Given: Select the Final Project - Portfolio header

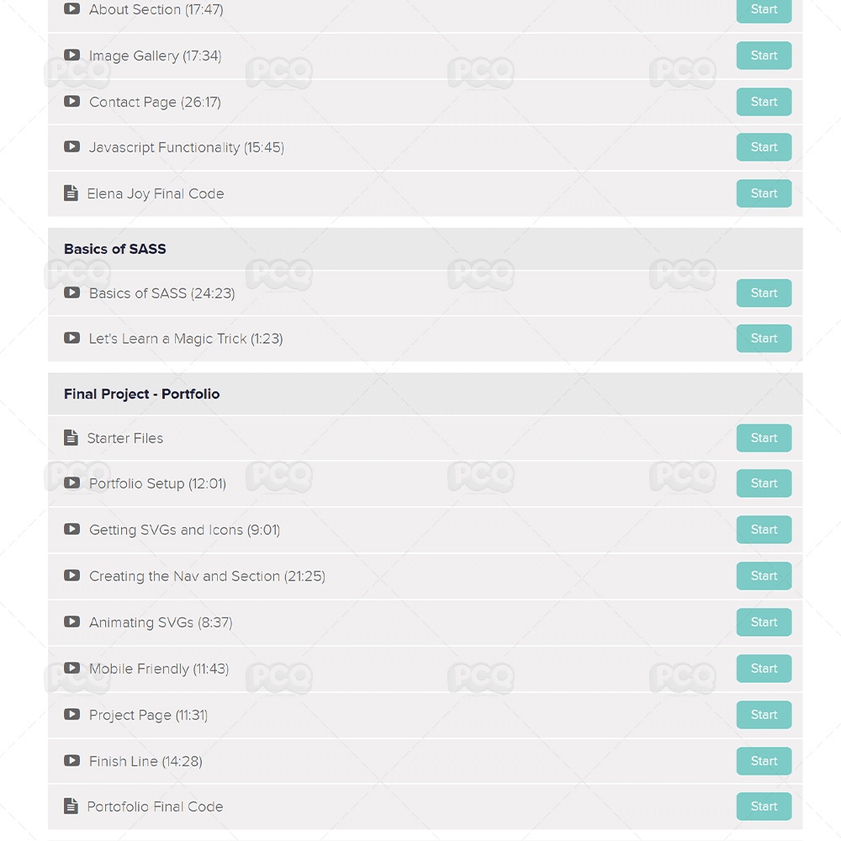Looking at the screenshot, I should [x=141, y=394].
